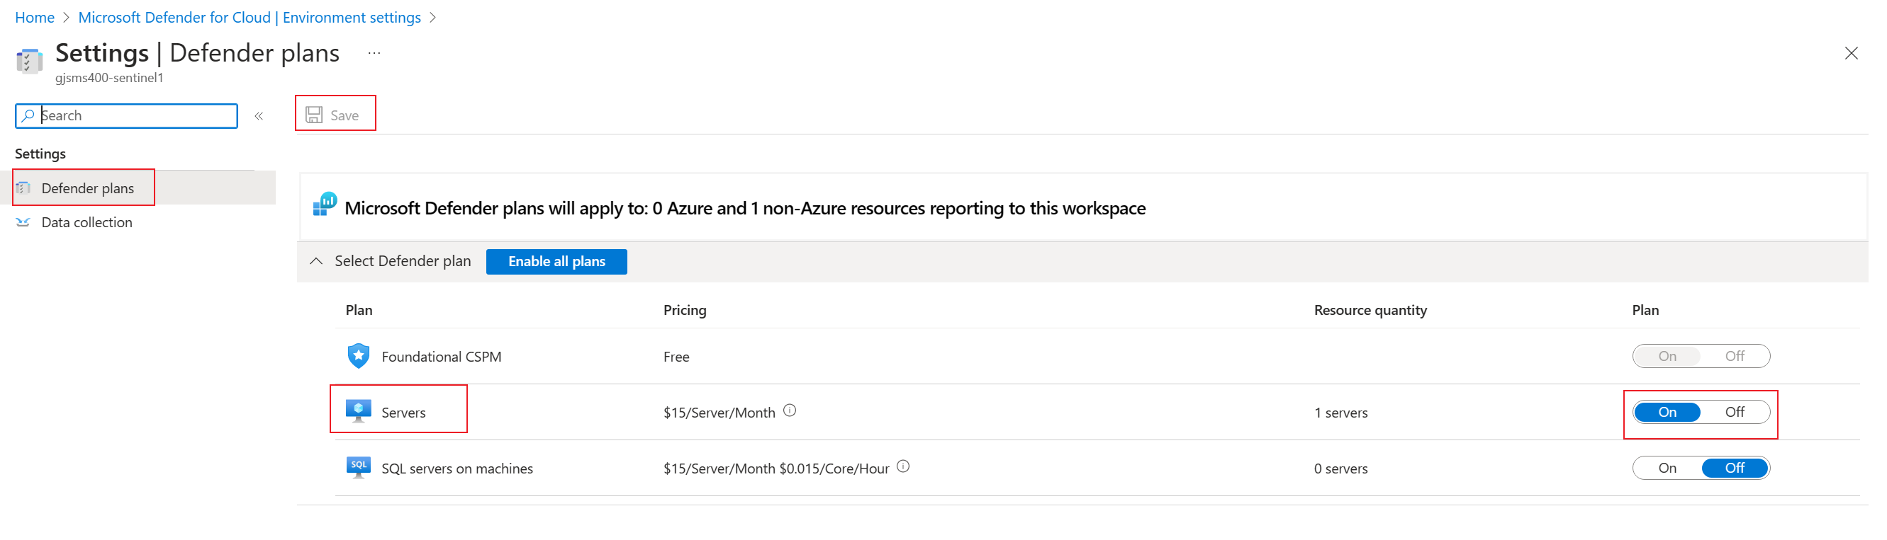
Task: Click the SQL servers on machines icon
Action: point(358,467)
